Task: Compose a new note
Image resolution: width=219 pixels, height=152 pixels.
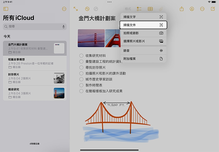Action: [213, 9]
